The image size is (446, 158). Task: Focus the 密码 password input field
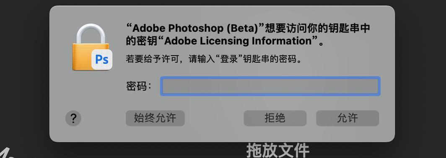(x=270, y=86)
